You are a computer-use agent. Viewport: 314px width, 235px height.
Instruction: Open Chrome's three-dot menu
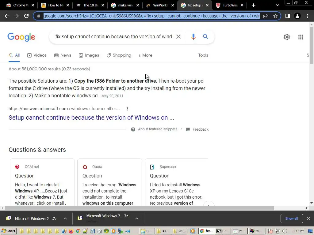click(x=307, y=16)
